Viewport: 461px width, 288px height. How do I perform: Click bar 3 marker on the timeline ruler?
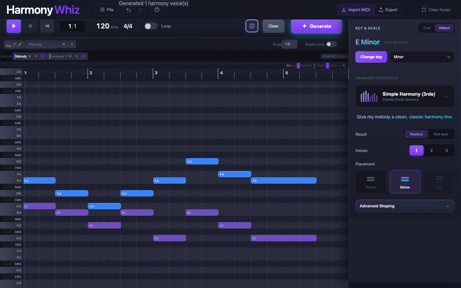156,73
